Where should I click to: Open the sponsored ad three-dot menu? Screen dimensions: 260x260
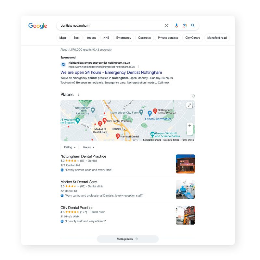point(138,67)
